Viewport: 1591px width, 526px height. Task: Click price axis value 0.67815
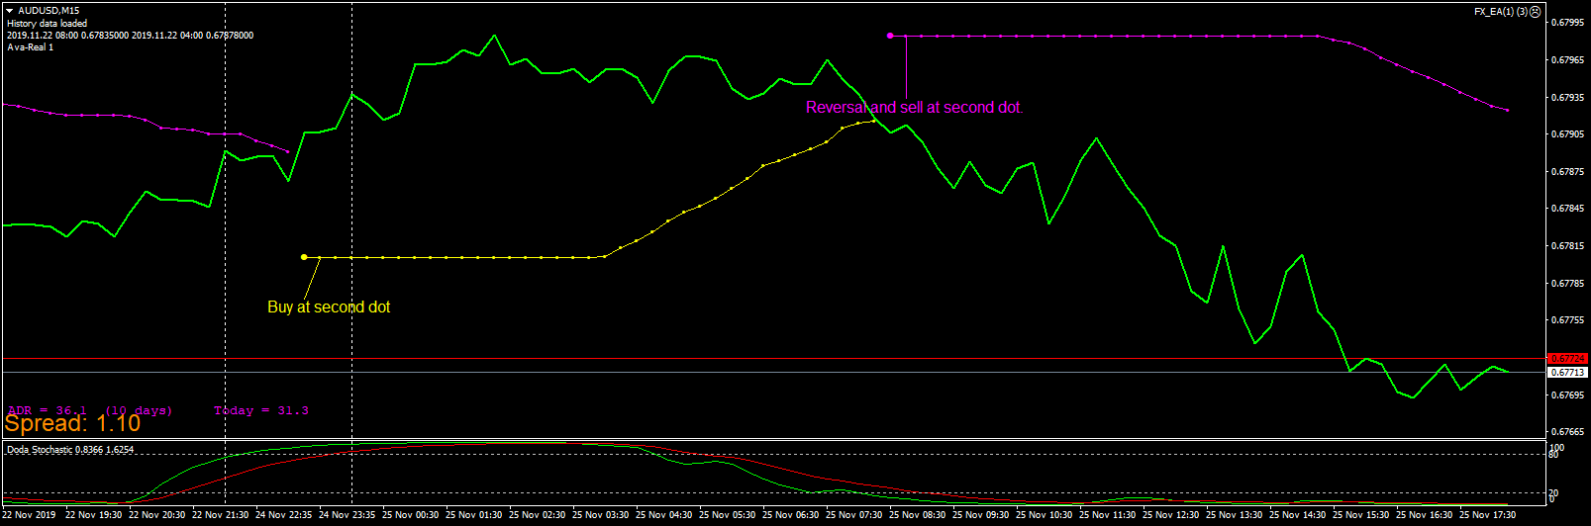coord(1567,246)
